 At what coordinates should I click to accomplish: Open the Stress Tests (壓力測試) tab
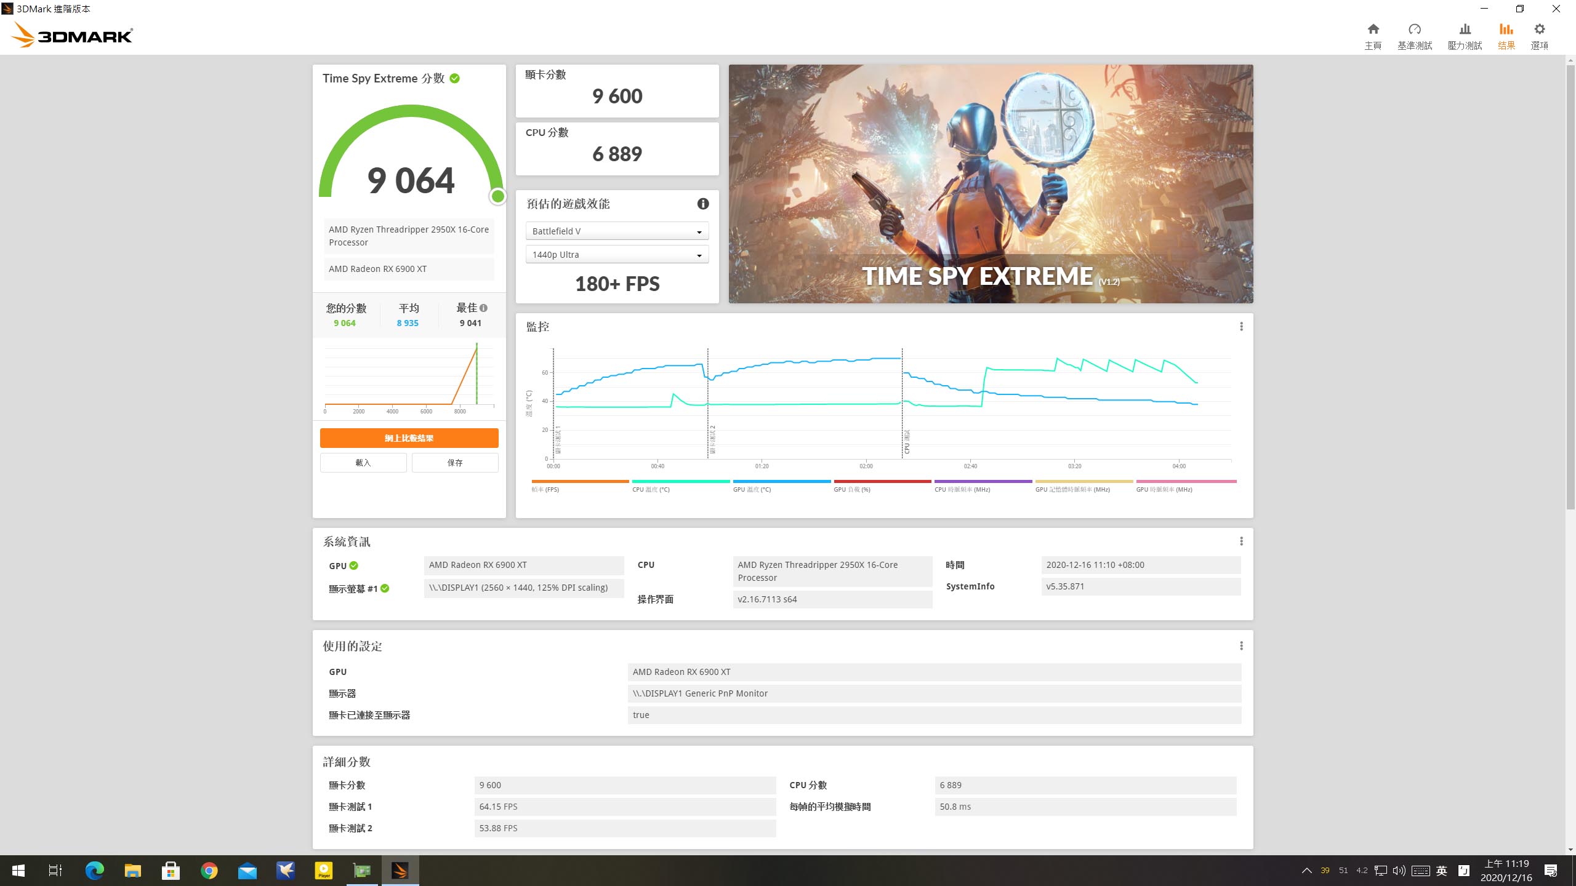[1465, 36]
